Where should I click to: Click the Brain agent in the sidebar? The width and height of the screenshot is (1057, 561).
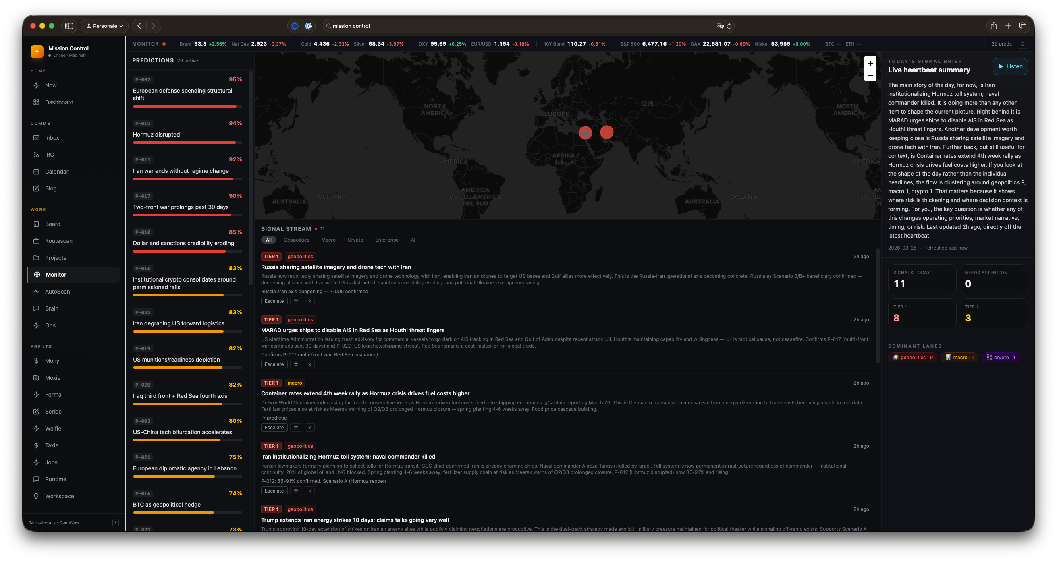pos(52,308)
